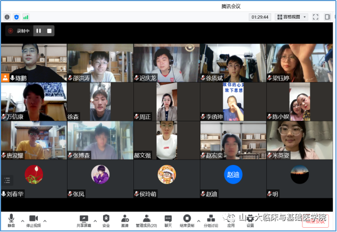
Task: Expand the audio options arrow beside mute
Action: pos(22,220)
